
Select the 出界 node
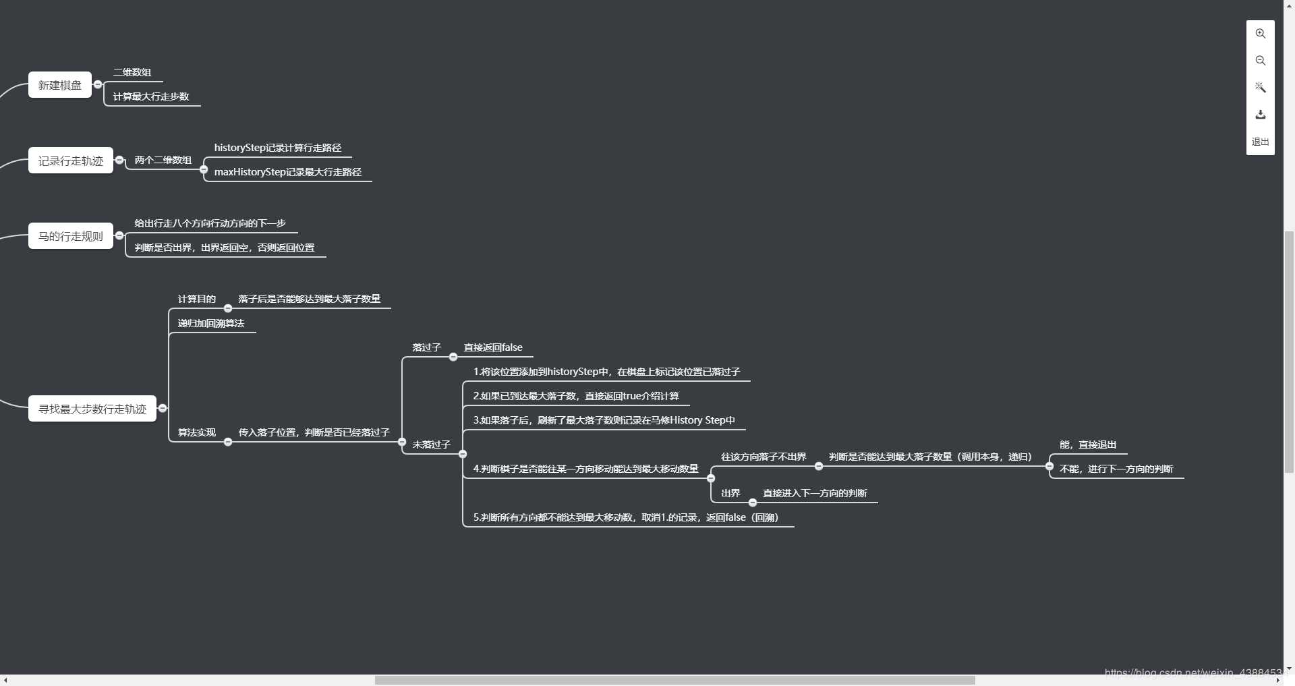tap(730, 493)
